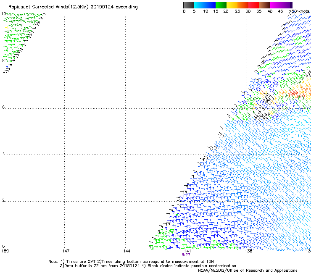Click the '4' latitude axis label
The width and height of the screenshot is (311, 273).
[x=3, y=154]
